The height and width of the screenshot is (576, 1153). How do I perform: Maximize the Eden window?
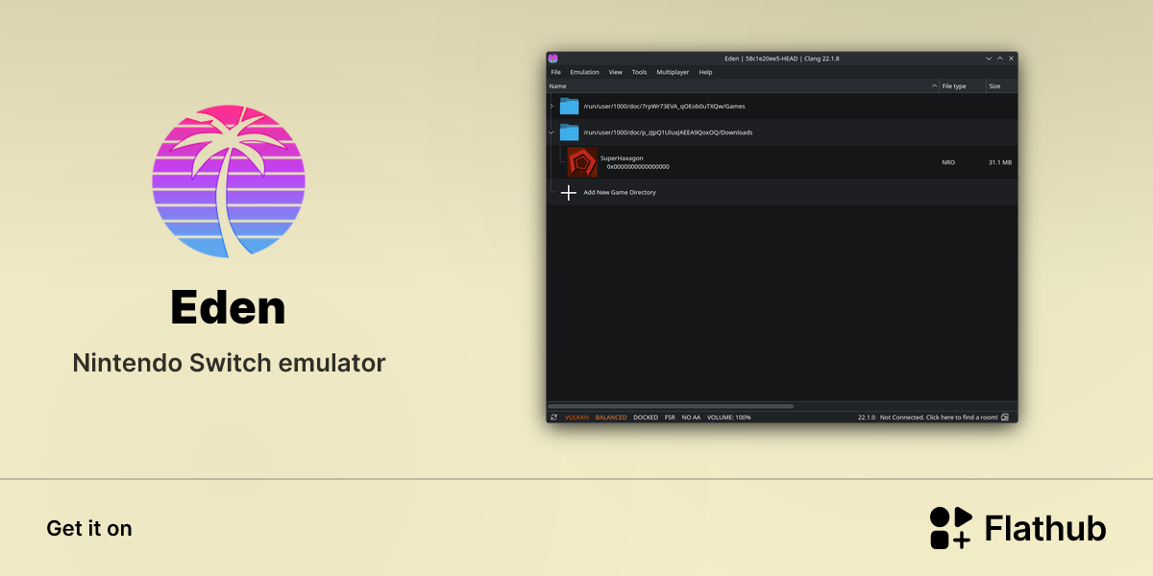[x=999, y=59]
